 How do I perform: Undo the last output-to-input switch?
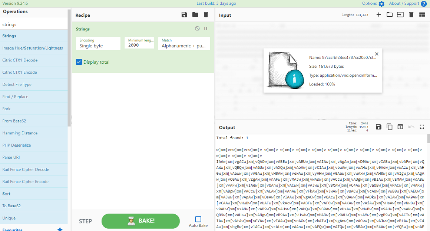coord(411,127)
